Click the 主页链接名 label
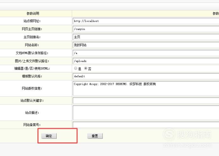 [32, 37]
